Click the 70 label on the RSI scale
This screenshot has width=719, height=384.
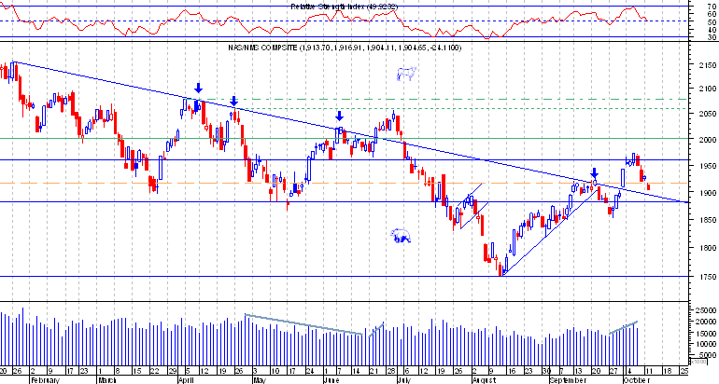pyautogui.click(x=712, y=7)
